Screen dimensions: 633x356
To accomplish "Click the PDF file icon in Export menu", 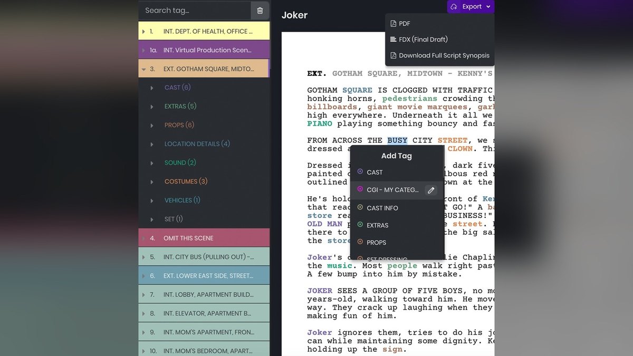I will click(393, 24).
